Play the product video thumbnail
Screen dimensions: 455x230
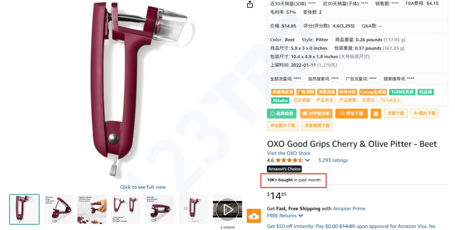227,209
